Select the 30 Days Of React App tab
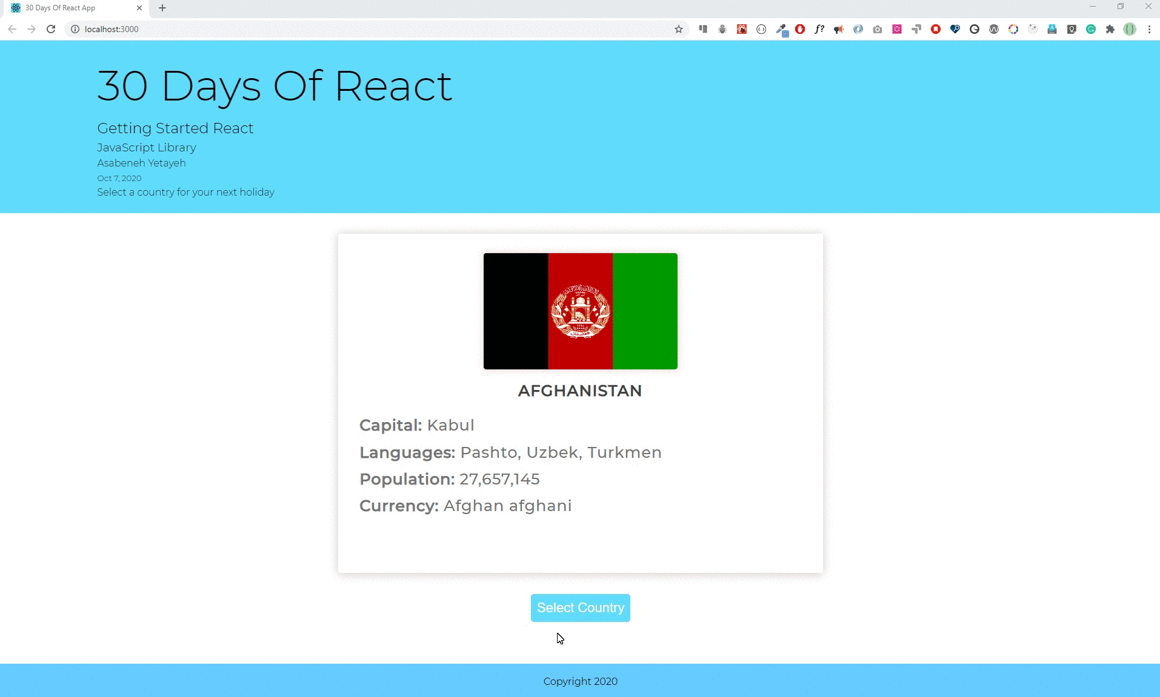 click(x=67, y=8)
